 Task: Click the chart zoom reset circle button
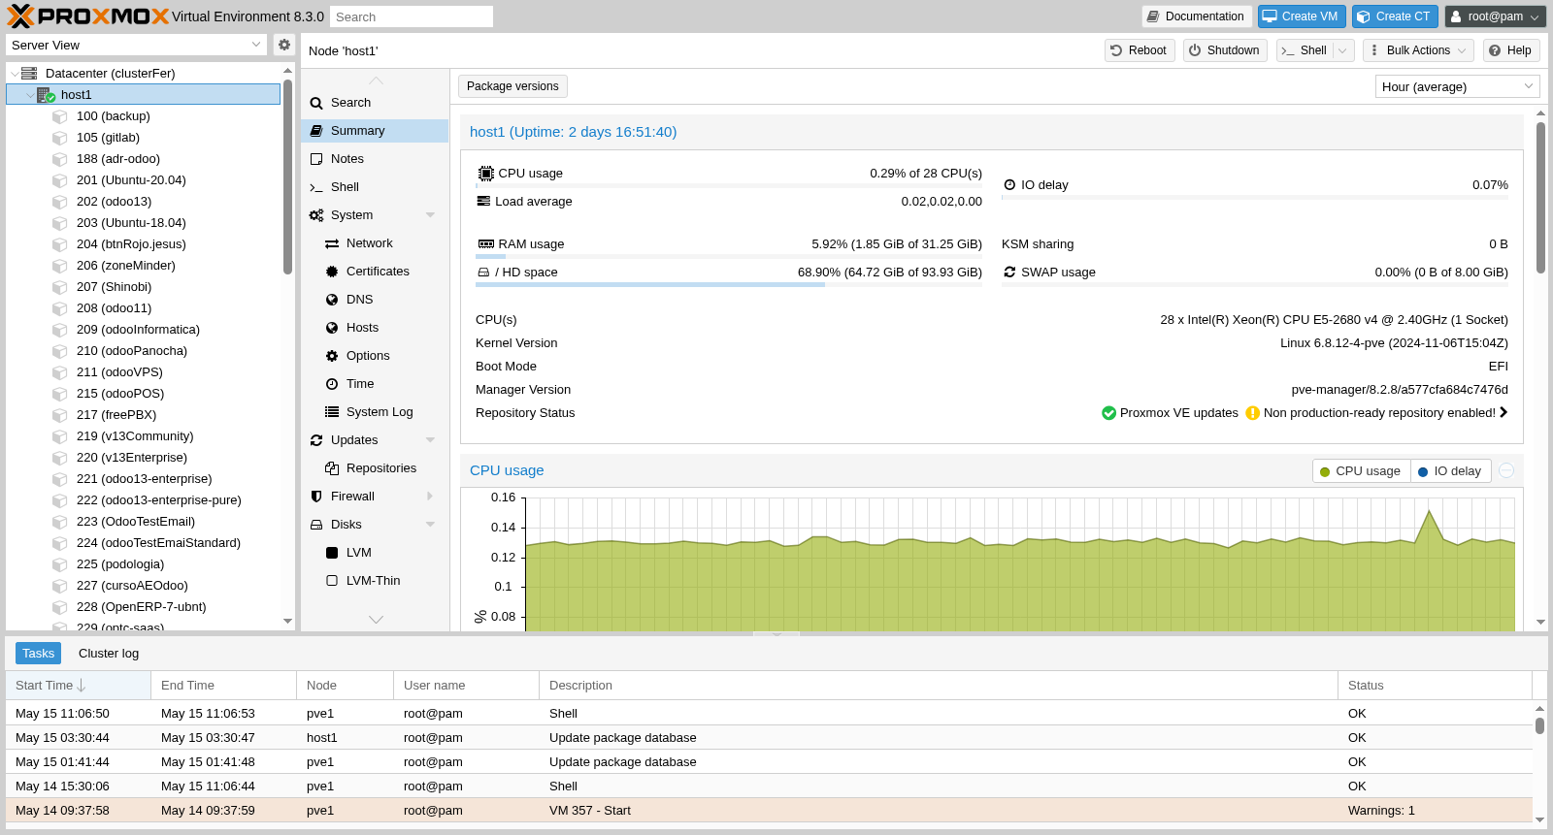click(1506, 470)
